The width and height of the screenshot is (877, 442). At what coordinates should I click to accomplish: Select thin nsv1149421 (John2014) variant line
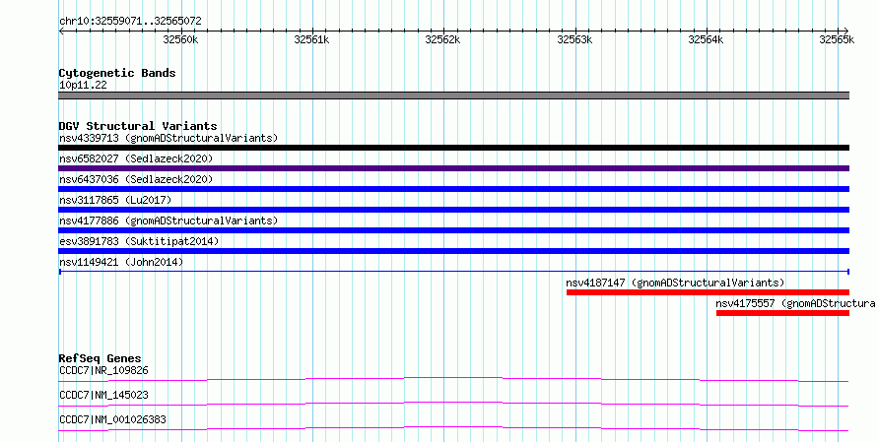[x=453, y=272]
